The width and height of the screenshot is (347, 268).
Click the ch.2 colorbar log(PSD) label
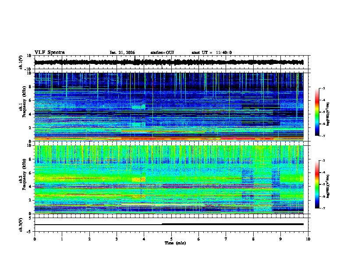[328, 186]
